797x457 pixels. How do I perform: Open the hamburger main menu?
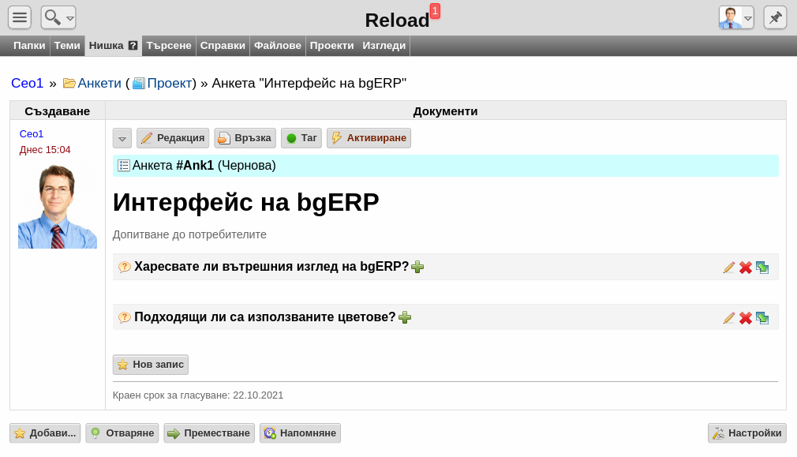coord(20,17)
